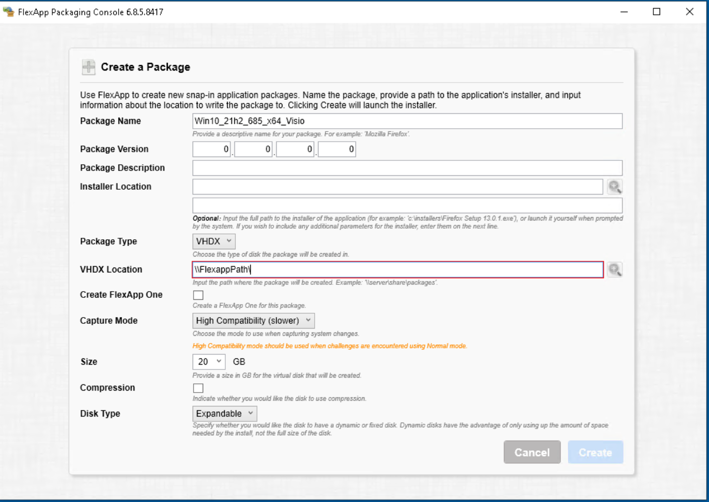Minimize the FlexApp Packaging Console window
The width and height of the screenshot is (709, 502).
point(624,12)
